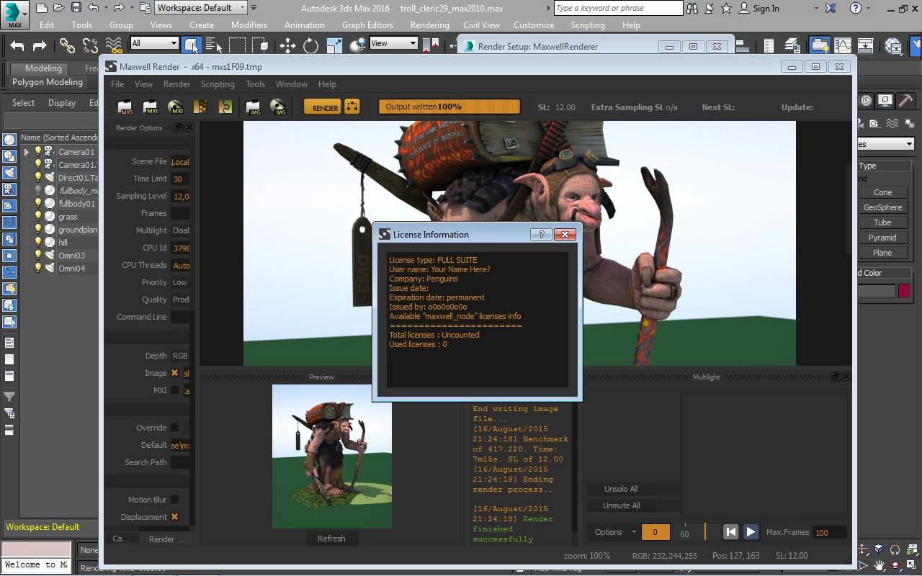Image resolution: width=922 pixels, height=576 pixels.
Task: Click the GeoSphere primitive button
Action: pyautogui.click(x=882, y=207)
